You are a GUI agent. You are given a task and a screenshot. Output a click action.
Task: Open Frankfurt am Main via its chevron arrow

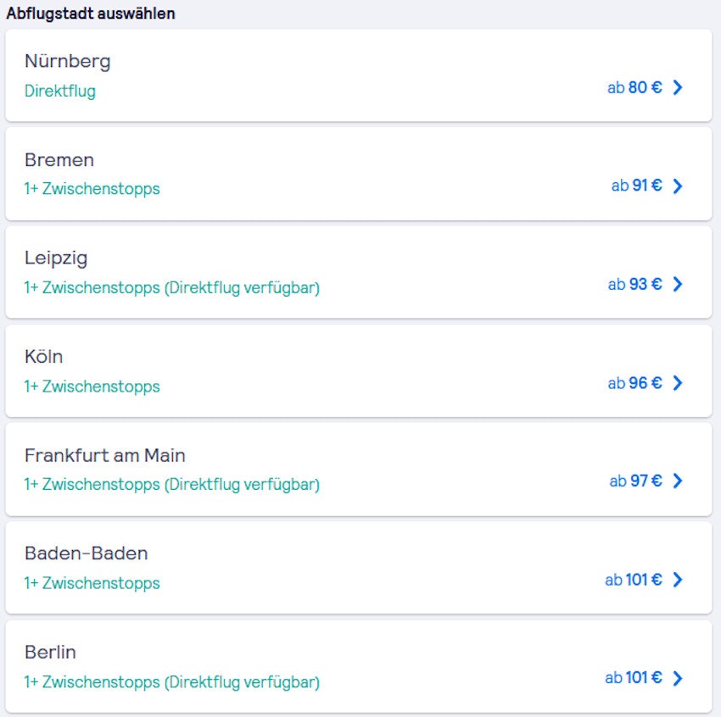click(677, 481)
